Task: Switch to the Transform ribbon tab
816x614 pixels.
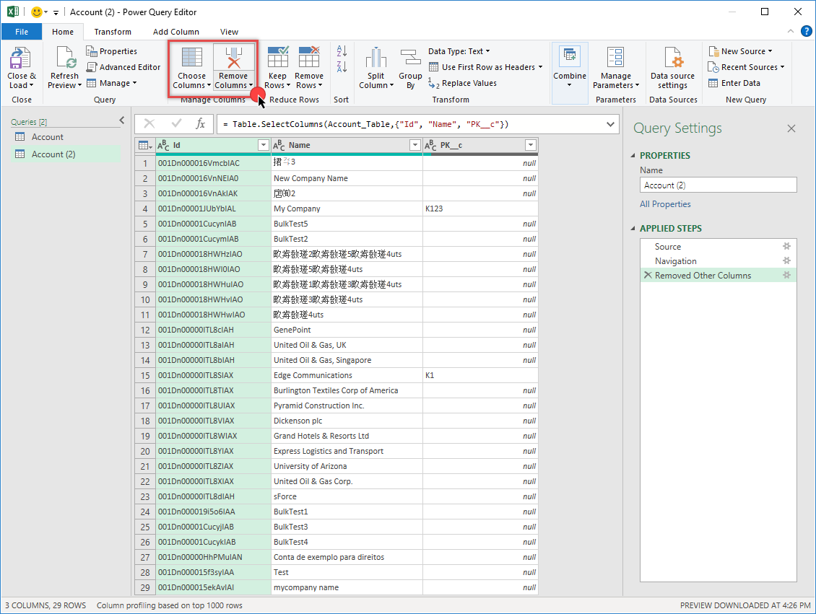Action: click(113, 31)
